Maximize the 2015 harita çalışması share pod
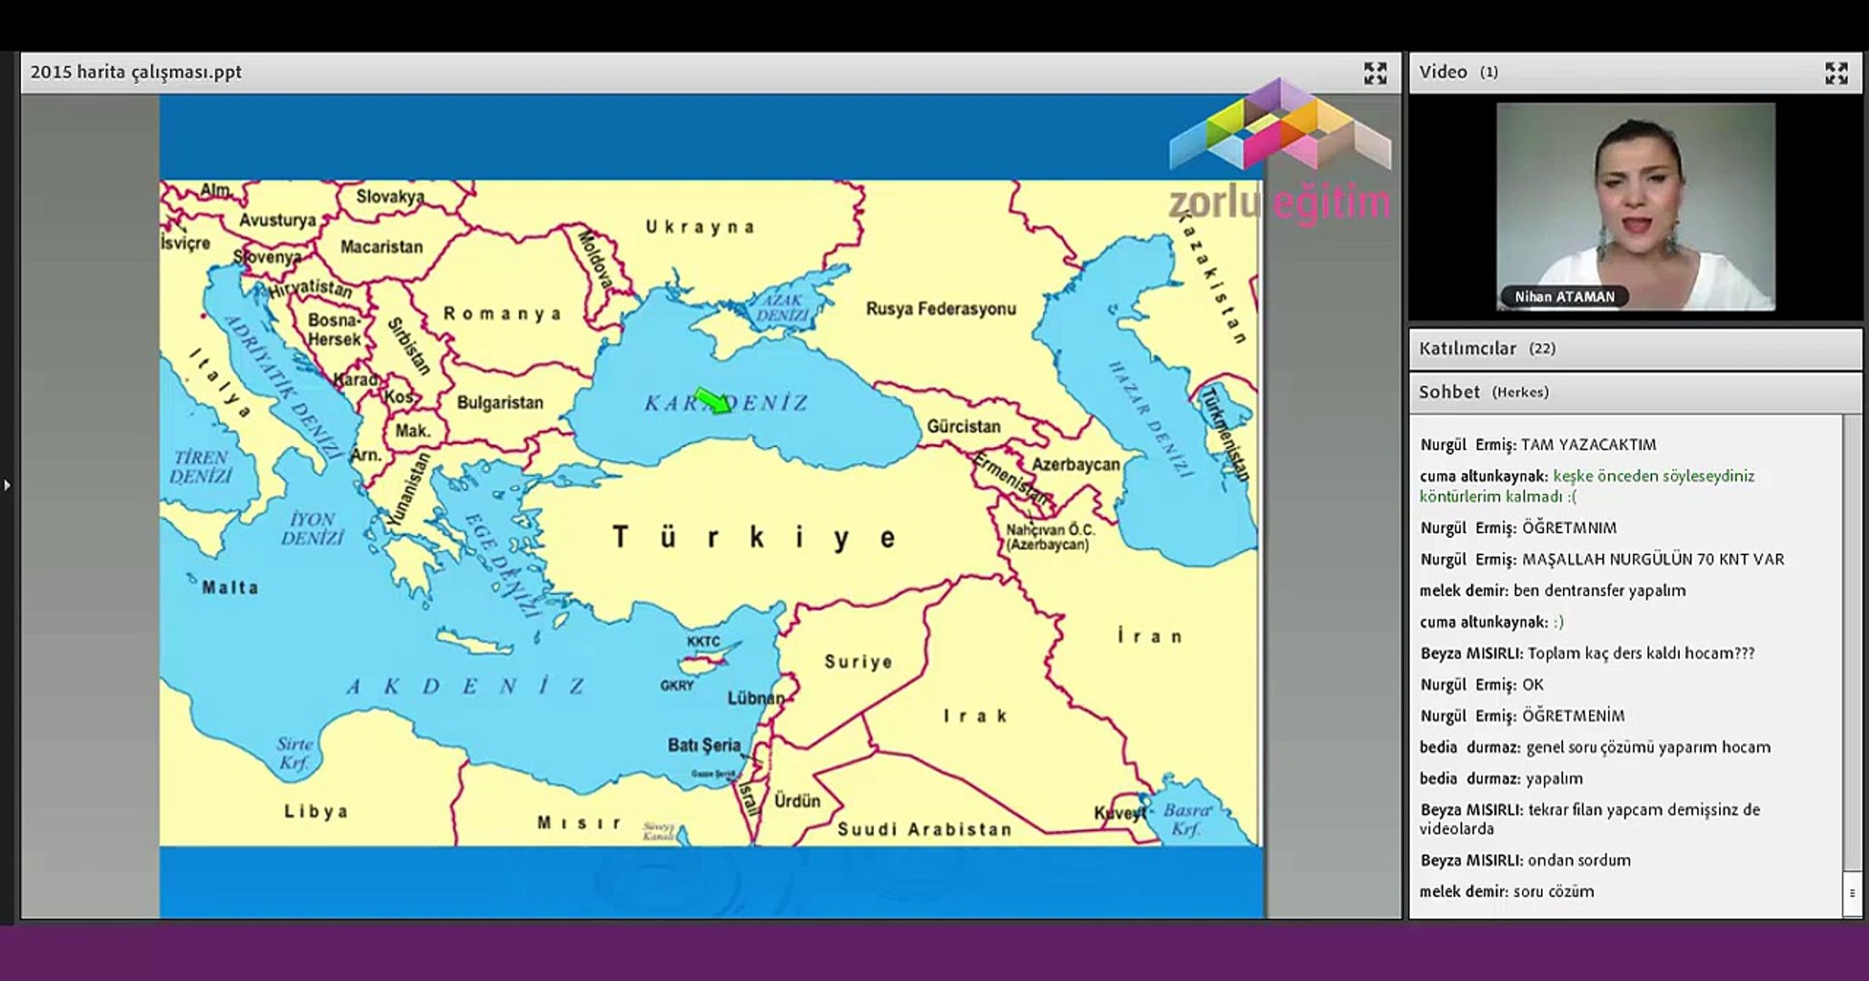 pos(1375,74)
